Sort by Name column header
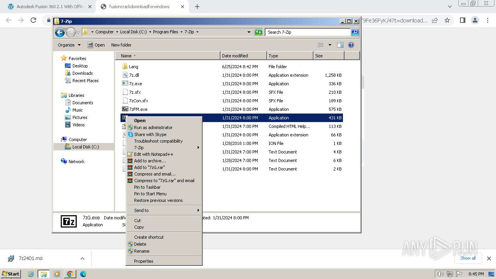The height and width of the screenshot is (279, 496). (168, 56)
